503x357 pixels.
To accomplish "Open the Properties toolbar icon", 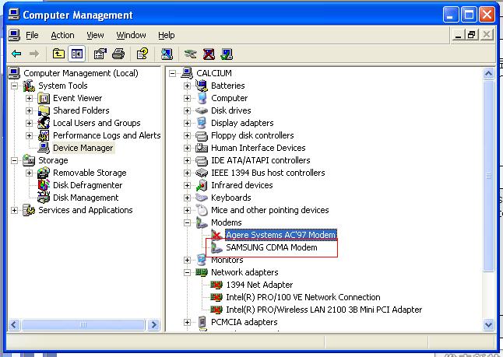I will [x=100, y=54].
